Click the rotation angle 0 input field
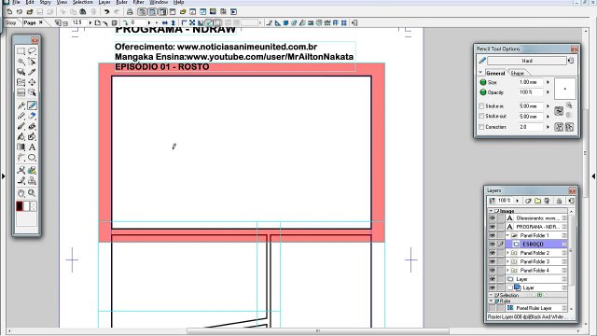The height and width of the screenshot is (336, 597). (138, 22)
